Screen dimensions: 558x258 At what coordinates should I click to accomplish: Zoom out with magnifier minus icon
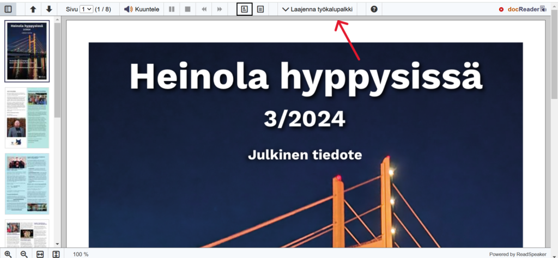click(24, 254)
